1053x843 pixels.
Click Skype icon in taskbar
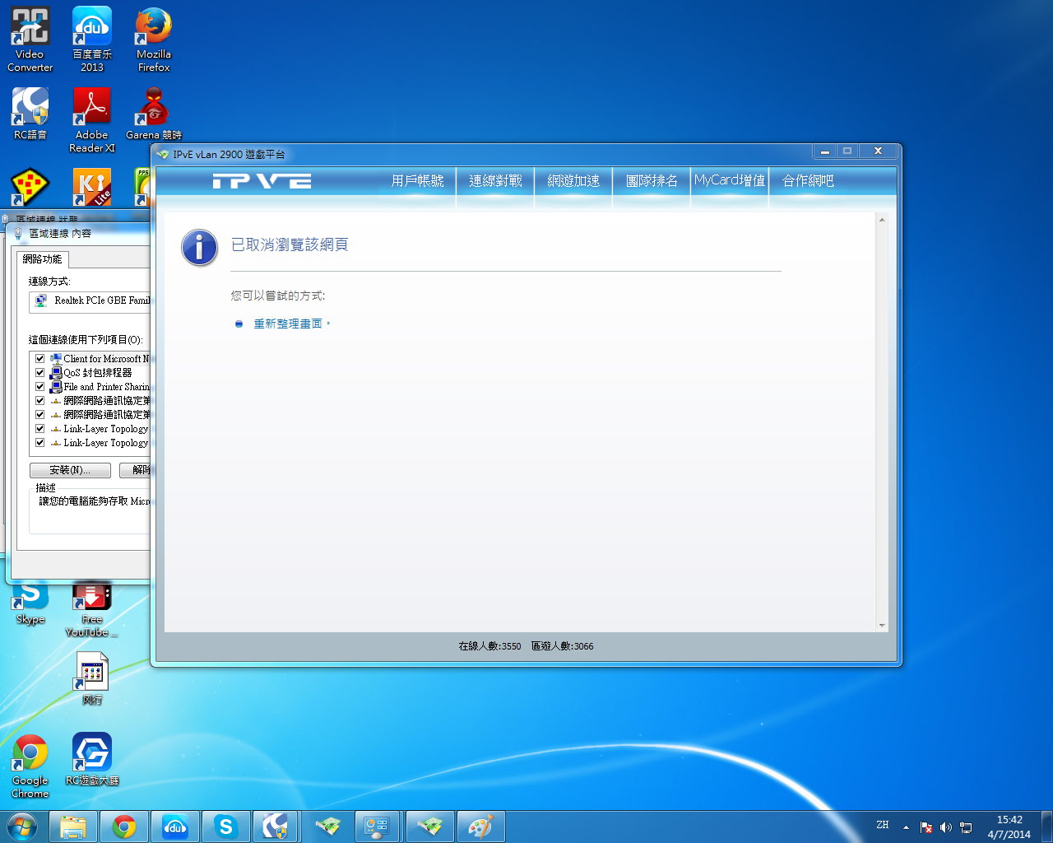pos(225,827)
